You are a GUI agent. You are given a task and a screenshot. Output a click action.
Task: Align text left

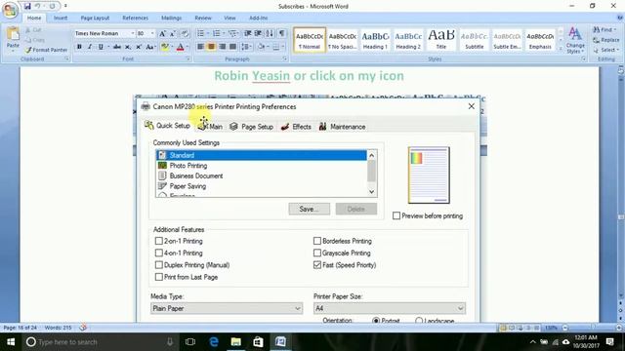click(x=200, y=47)
